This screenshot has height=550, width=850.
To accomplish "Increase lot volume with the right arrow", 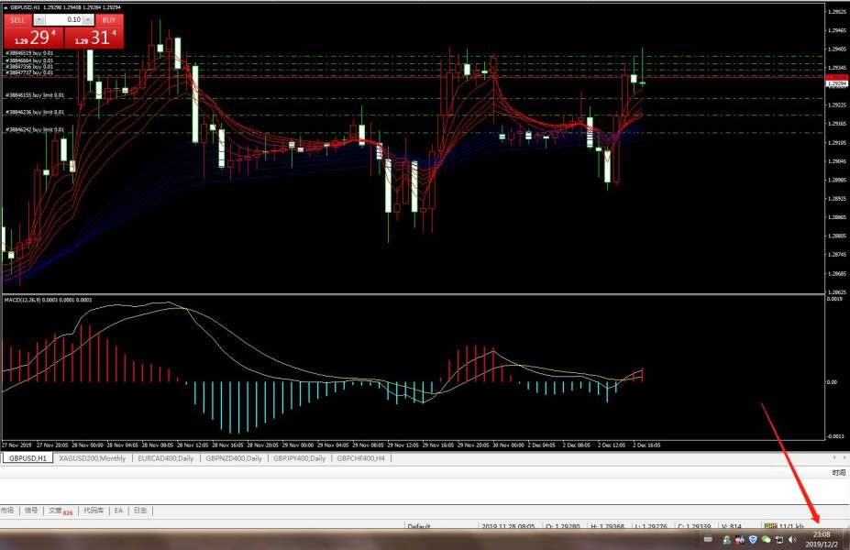I will pyautogui.click(x=87, y=19).
